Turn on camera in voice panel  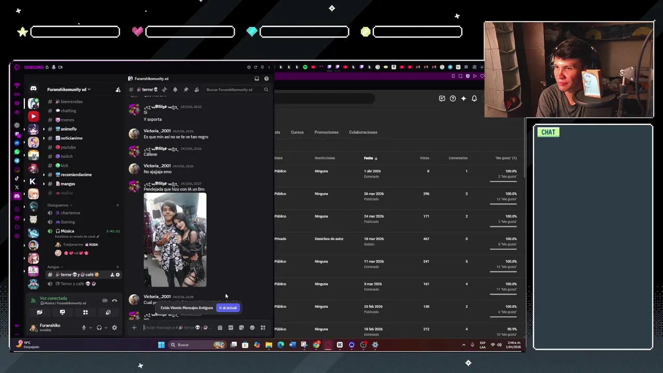(x=39, y=312)
